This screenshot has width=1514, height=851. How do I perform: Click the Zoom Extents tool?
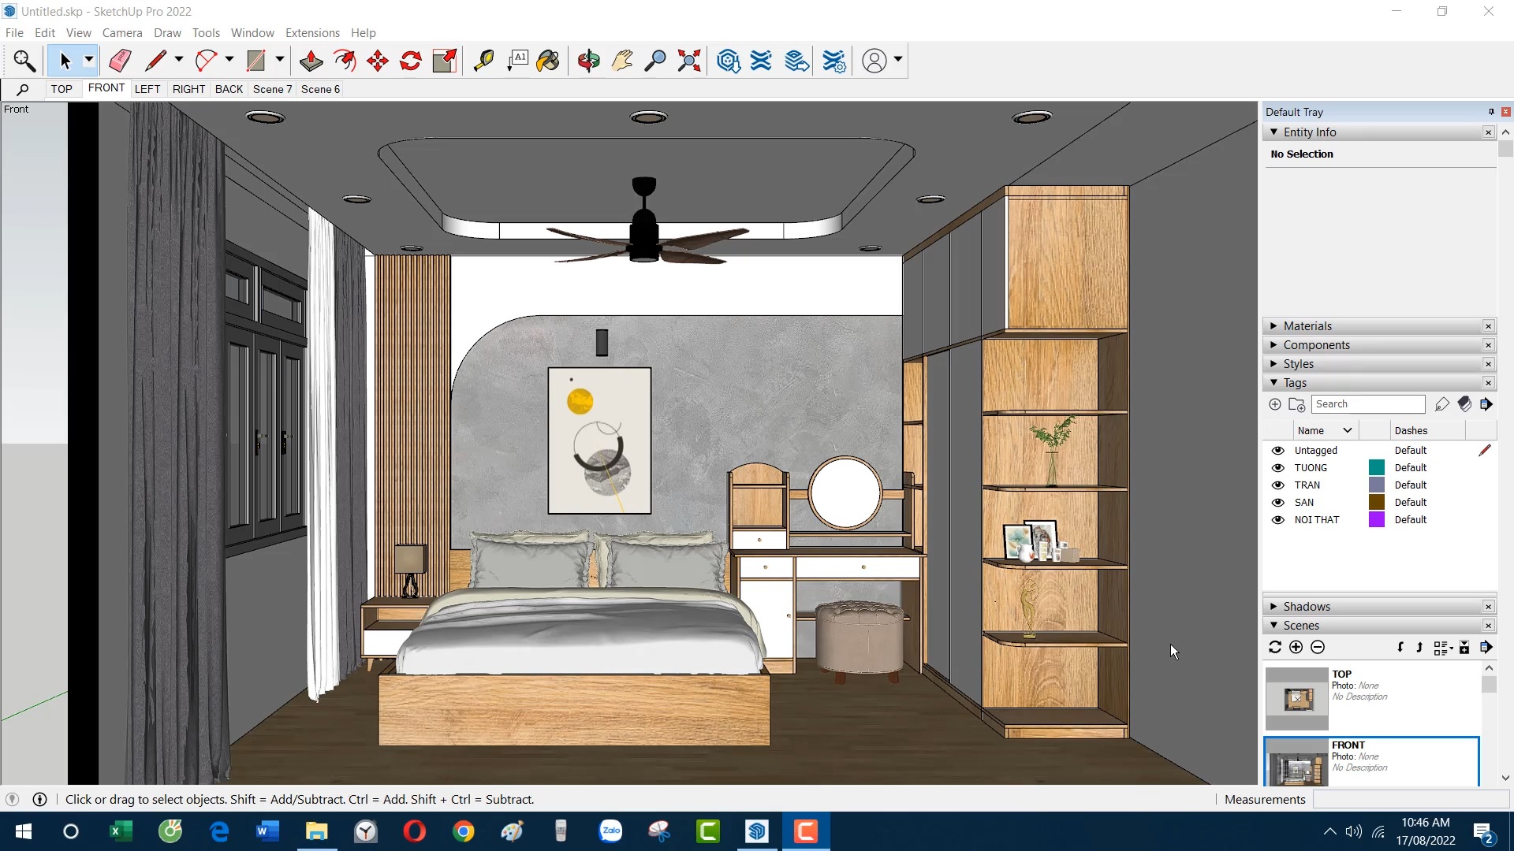pos(688,61)
